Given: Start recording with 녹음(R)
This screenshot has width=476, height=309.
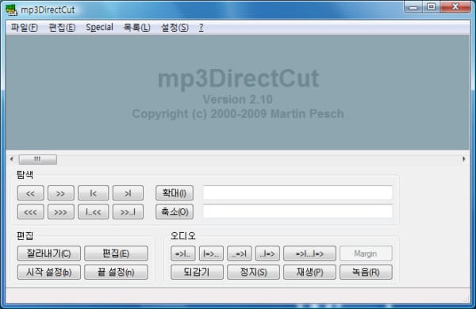Looking at the screenshot, I should pos(366,273).
